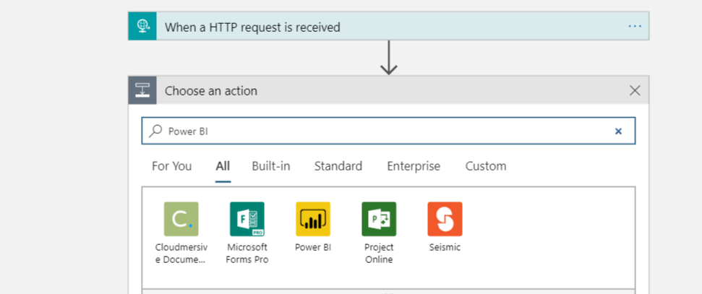The height and width of the screenshot is (294, 702).
Task: Click the search magnifier icon
Action: pos(155,131)
